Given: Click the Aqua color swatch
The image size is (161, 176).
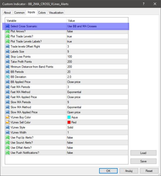Looking at the screenshot, I should [69, 117].
